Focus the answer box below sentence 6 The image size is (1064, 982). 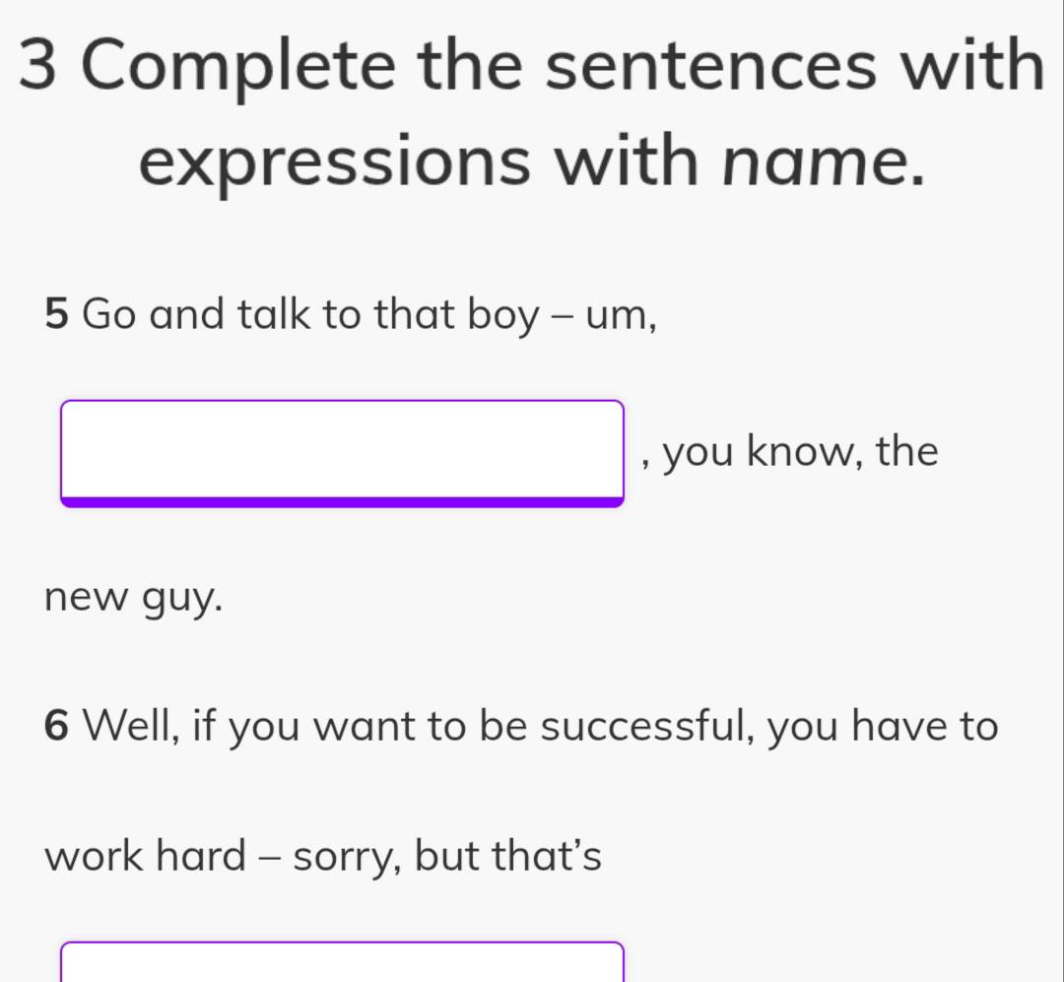(342, 963)
